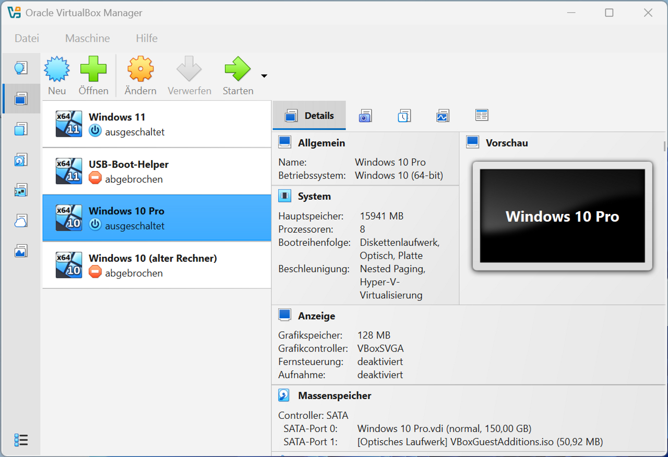Click the Controller: SATA label

pos(313,416)
